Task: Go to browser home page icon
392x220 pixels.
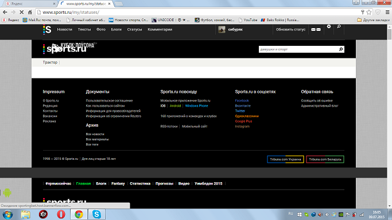Action: (30, 12)
